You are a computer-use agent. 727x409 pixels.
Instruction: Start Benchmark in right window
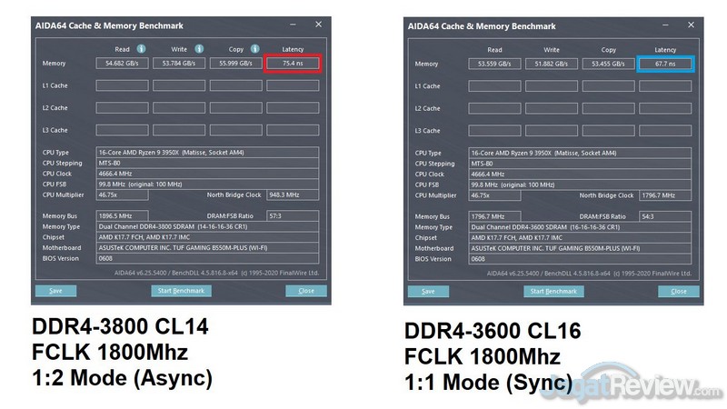tap(553, 291)
